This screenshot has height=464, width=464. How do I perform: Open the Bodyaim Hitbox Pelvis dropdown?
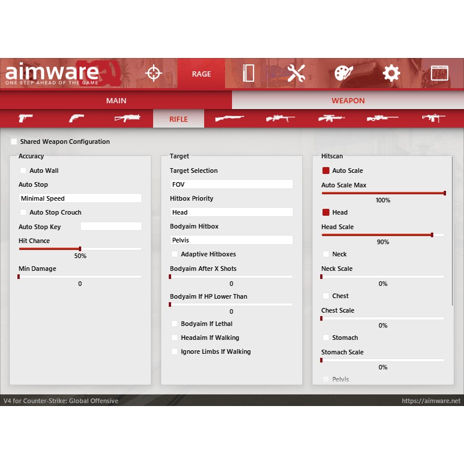pyautogui.click(x=231, y=240)
